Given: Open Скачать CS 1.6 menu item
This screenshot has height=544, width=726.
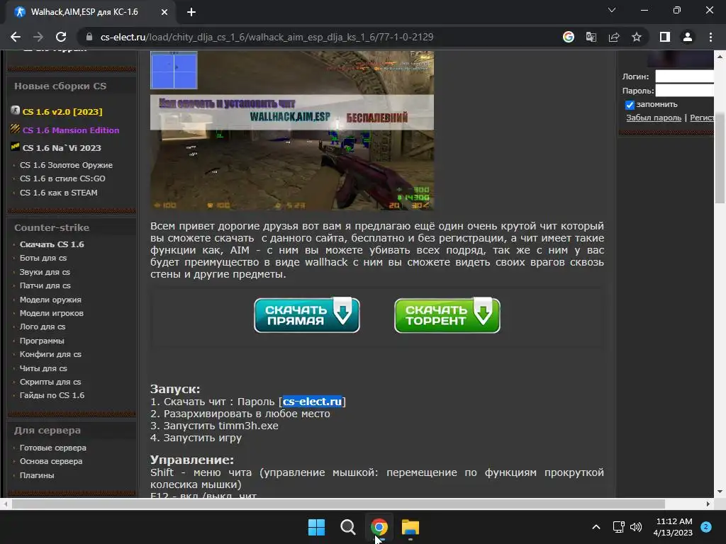Looking at the screenshot, I should tap(52, 244).
